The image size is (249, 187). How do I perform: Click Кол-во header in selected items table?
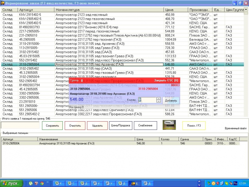point(169,139)
